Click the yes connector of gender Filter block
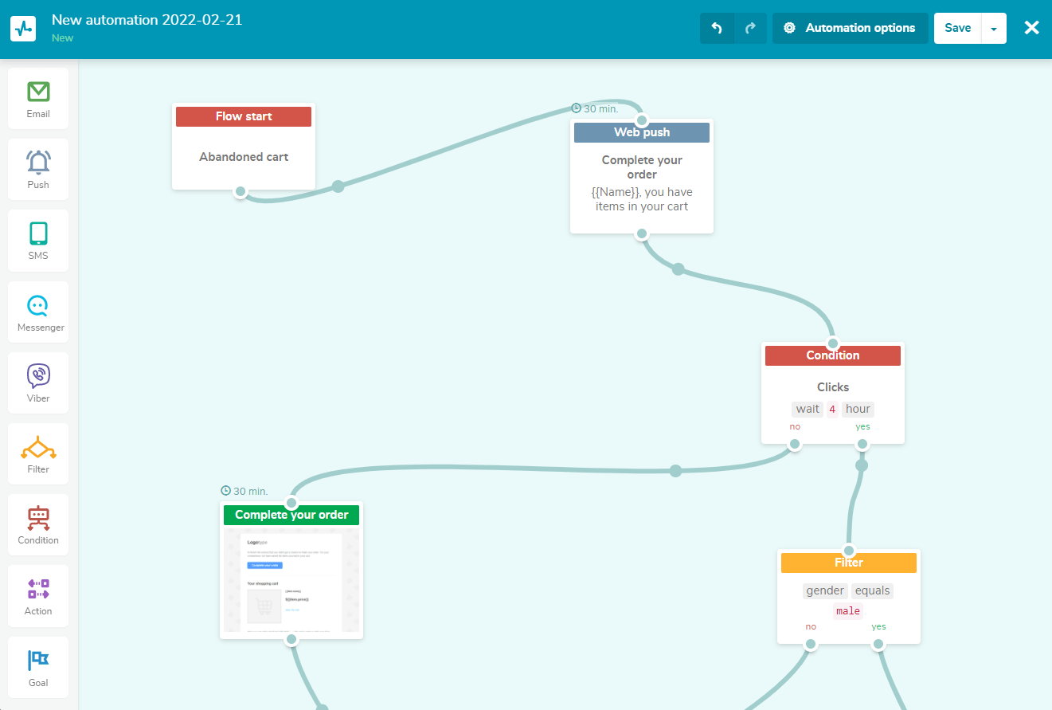The width and height of the screenshot is (1052, 710). pyautogui.click(x=878, y=644)
